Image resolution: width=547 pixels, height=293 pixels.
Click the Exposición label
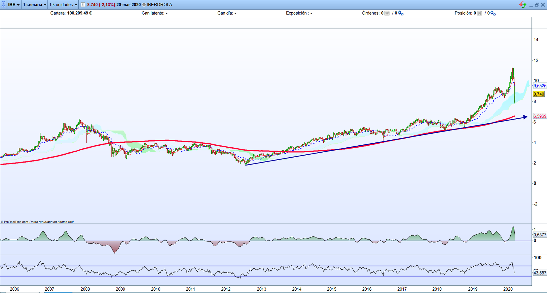pos(297,13)
